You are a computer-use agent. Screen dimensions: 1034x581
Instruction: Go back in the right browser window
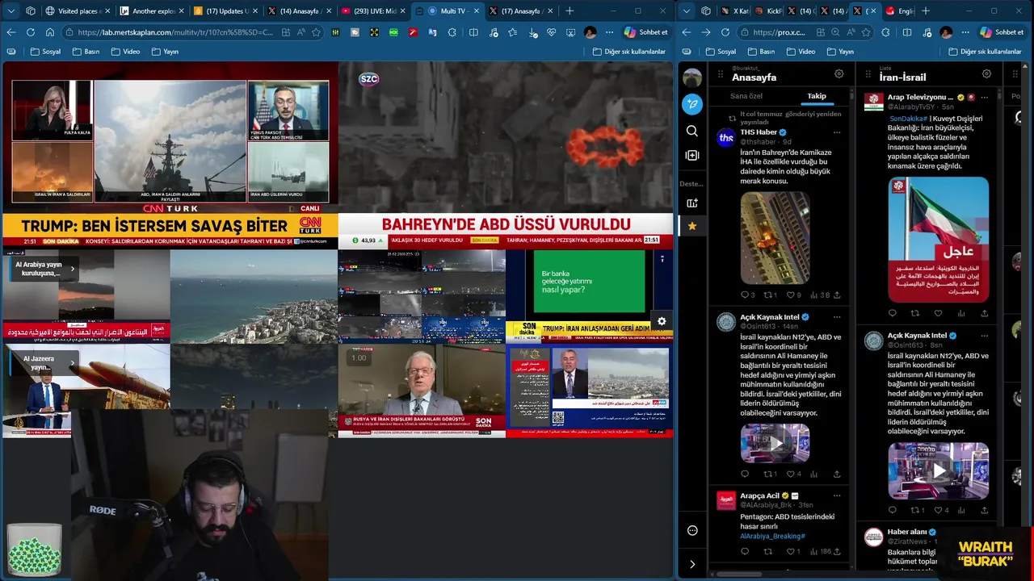686,32
